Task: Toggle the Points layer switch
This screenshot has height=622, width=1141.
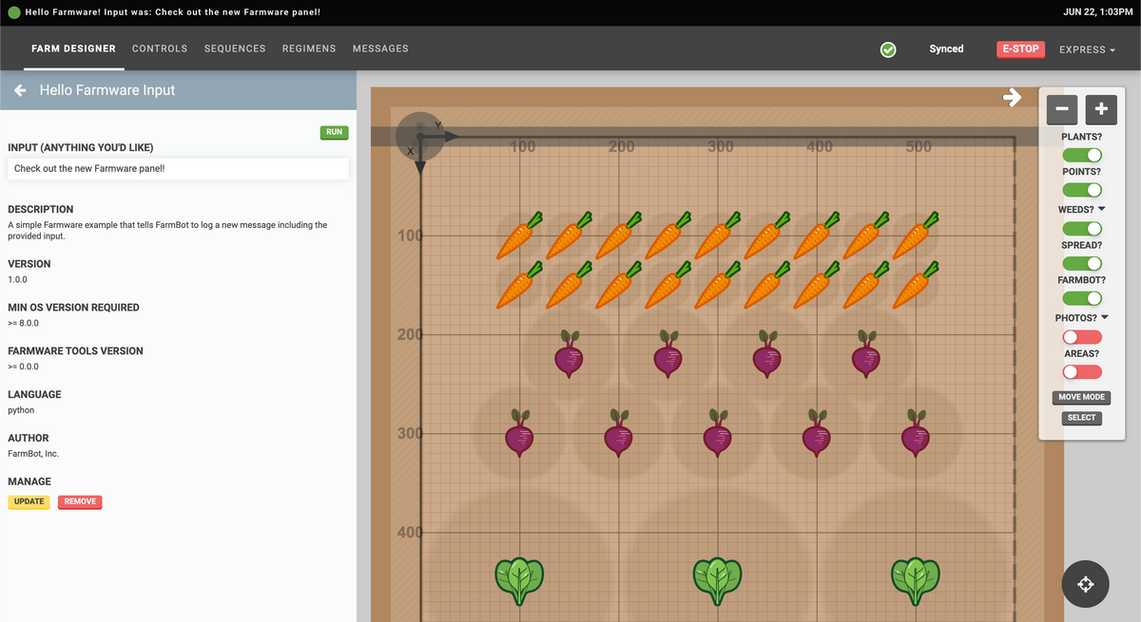Action: click(1082, 190)
